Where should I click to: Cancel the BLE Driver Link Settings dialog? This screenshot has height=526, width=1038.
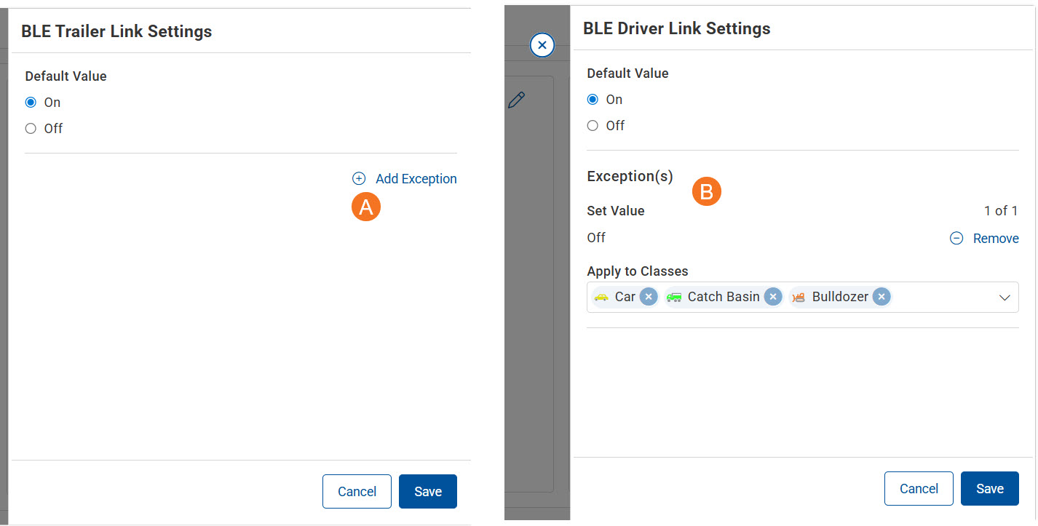pyautogui.click(x=919, y=489)
